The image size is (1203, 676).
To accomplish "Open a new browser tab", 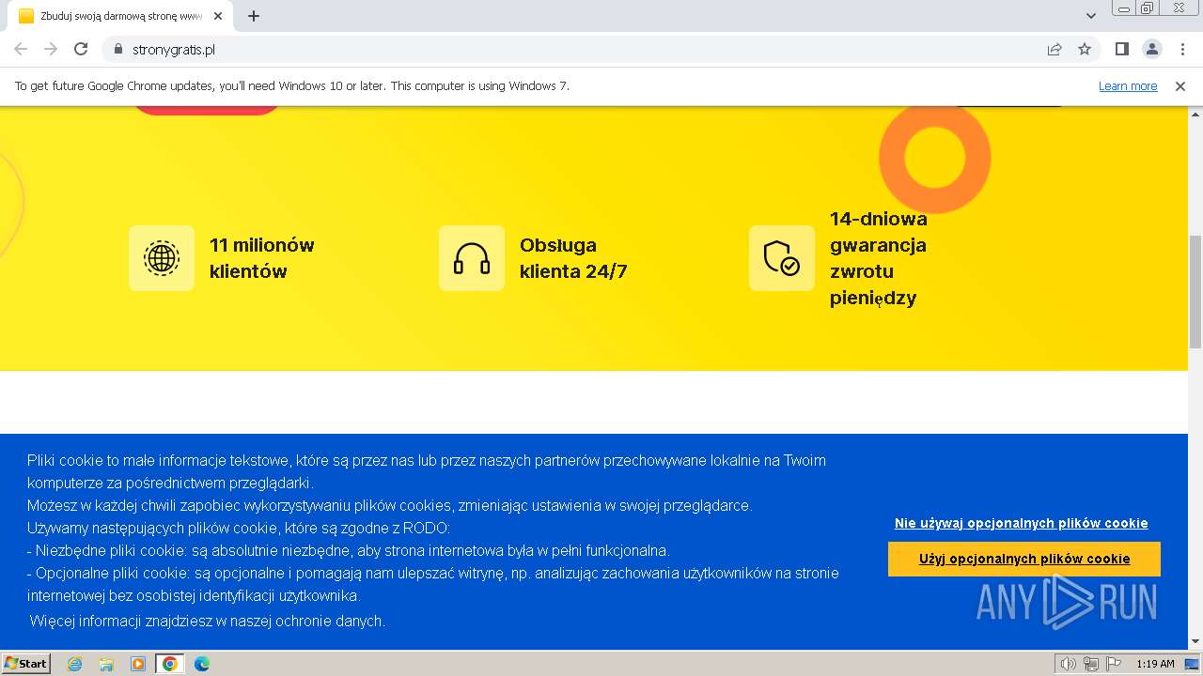I will [x=254, y=16].
